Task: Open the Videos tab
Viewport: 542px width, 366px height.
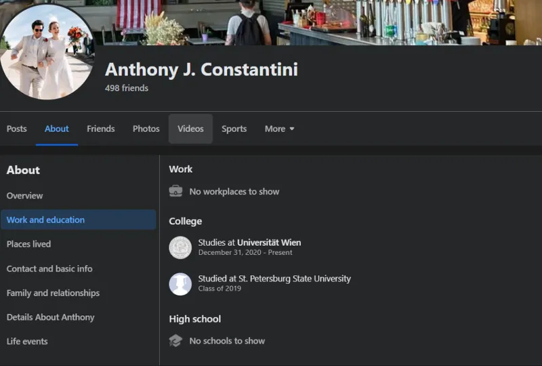Action: tap(190, 129)
